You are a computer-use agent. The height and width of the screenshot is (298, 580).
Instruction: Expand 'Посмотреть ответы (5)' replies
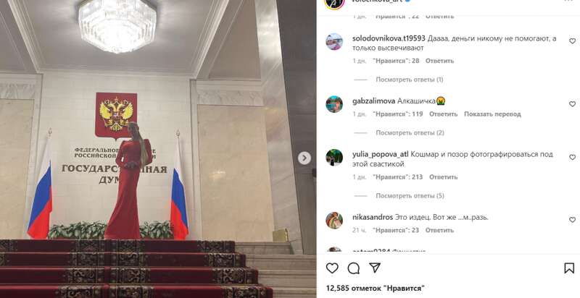point(410,196)
